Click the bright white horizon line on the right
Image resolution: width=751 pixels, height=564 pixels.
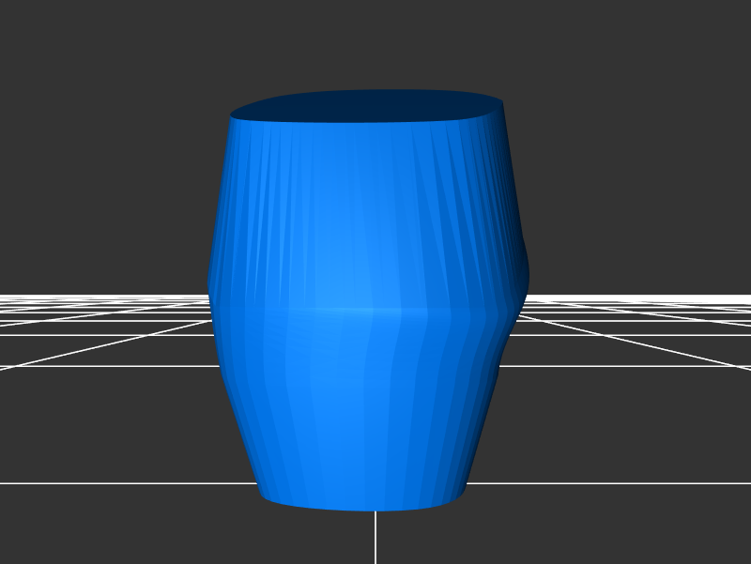click(x=638, y=299)
